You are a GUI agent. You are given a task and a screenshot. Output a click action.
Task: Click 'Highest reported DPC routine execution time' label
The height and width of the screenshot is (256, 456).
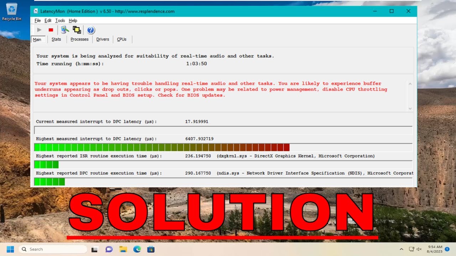99,173
